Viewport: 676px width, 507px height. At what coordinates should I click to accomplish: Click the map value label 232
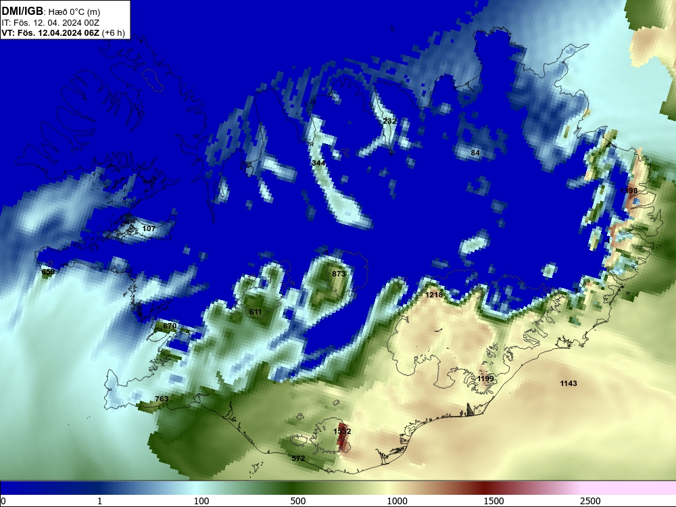click(389, 121)
